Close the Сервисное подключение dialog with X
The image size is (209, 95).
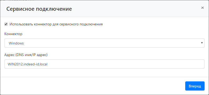click(202, 8)
